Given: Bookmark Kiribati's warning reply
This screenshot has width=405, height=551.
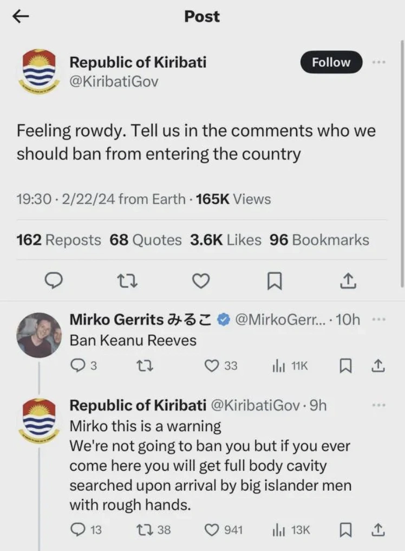Looking at the screenshot, I should tap(345, 529).
